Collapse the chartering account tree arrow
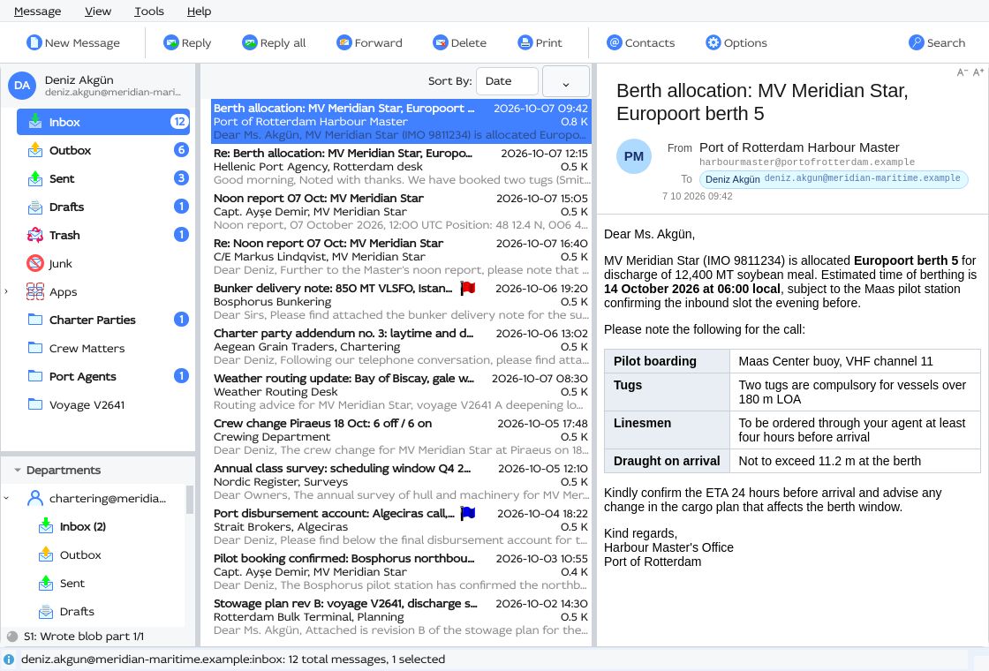 click(6, 498)
